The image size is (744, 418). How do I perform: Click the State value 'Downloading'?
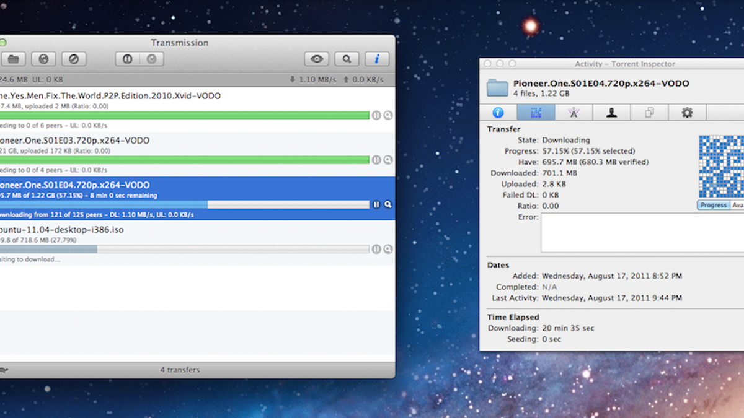click(566, 140)
